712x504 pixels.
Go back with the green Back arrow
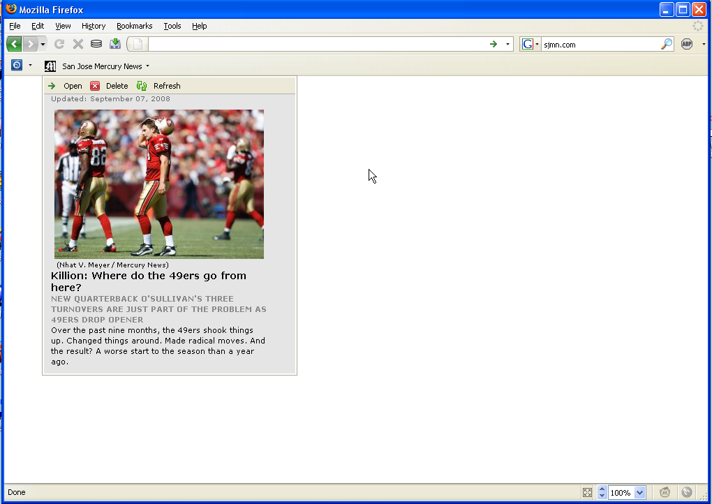point(14,44)
